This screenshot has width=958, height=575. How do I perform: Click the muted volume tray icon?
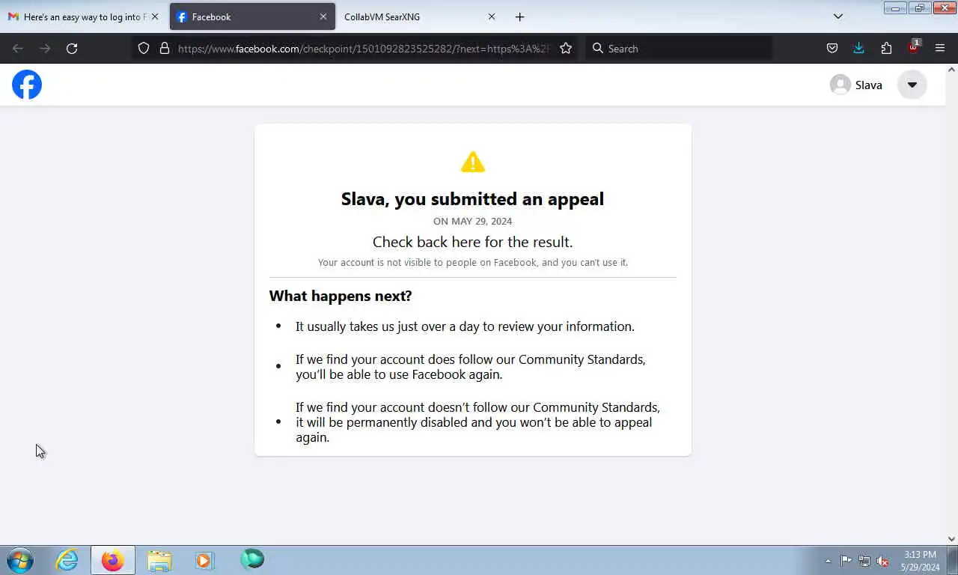(x=883, y=561)
